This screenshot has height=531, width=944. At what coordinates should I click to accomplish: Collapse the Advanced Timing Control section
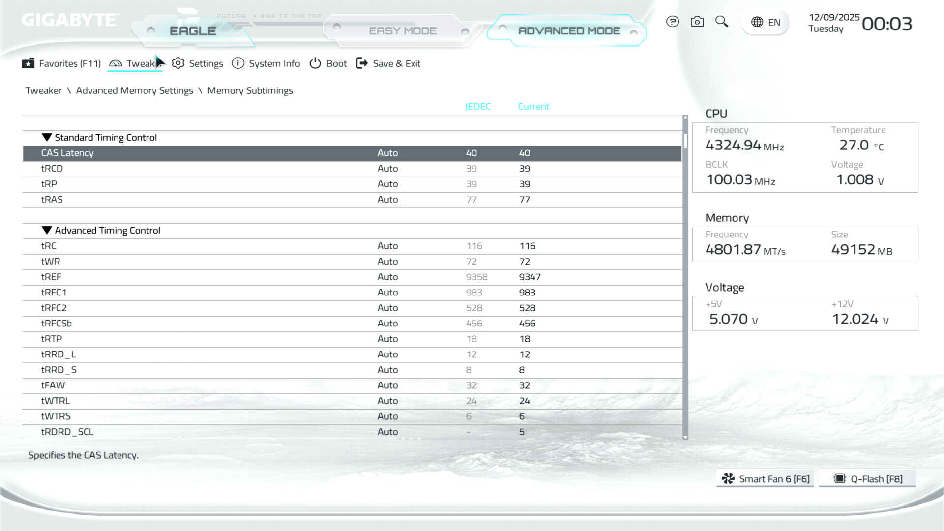click(x=47, y=231)
